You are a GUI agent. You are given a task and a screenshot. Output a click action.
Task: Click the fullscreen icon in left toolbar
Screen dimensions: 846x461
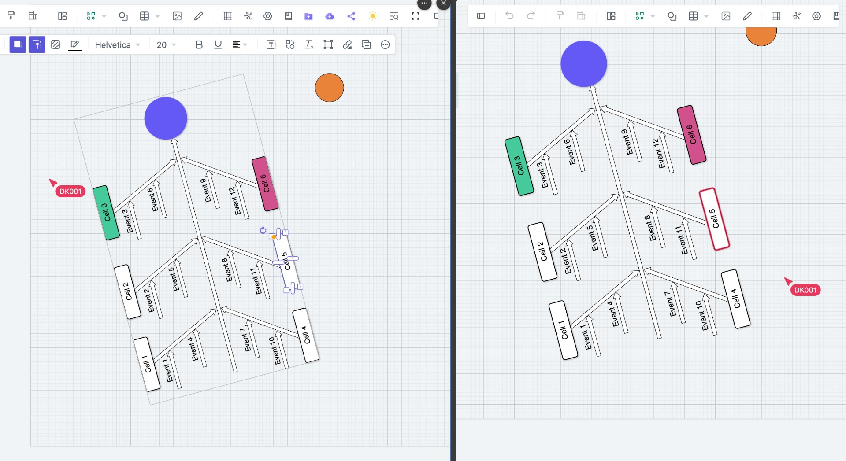tap(415, 16)
